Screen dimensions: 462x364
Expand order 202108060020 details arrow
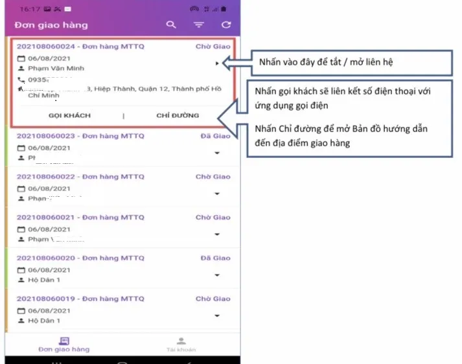217,275
